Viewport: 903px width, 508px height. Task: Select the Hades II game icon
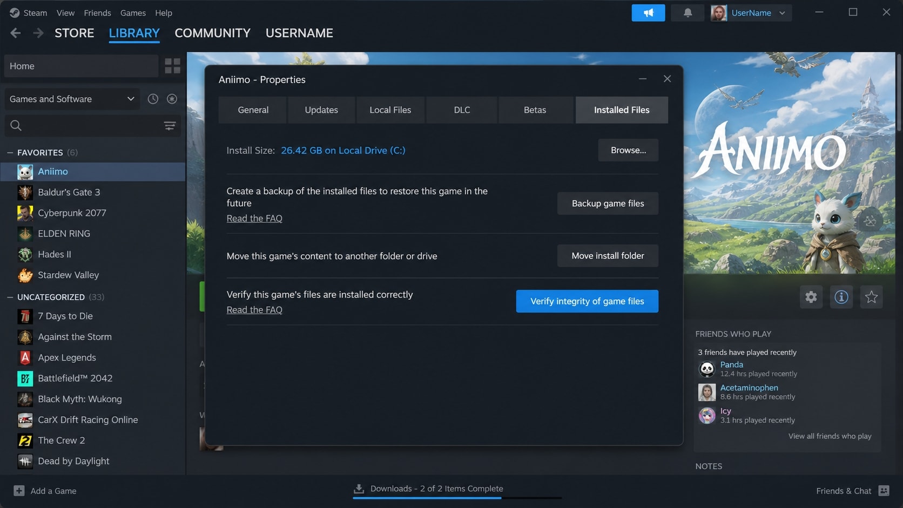click(x=25, y=254)
